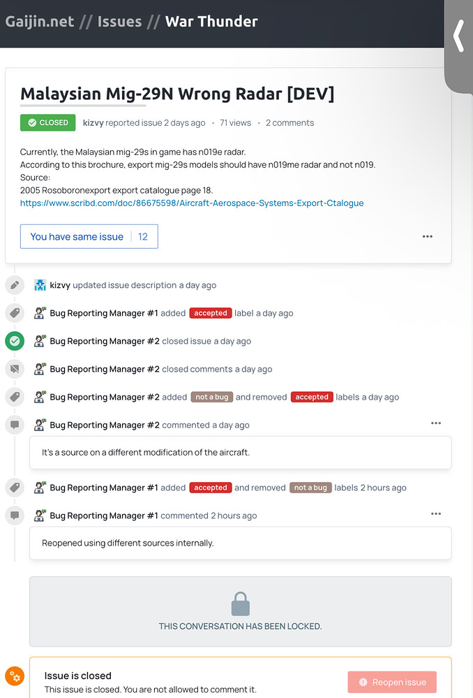Click the green CLOSED status badge

tap(48, 123)
